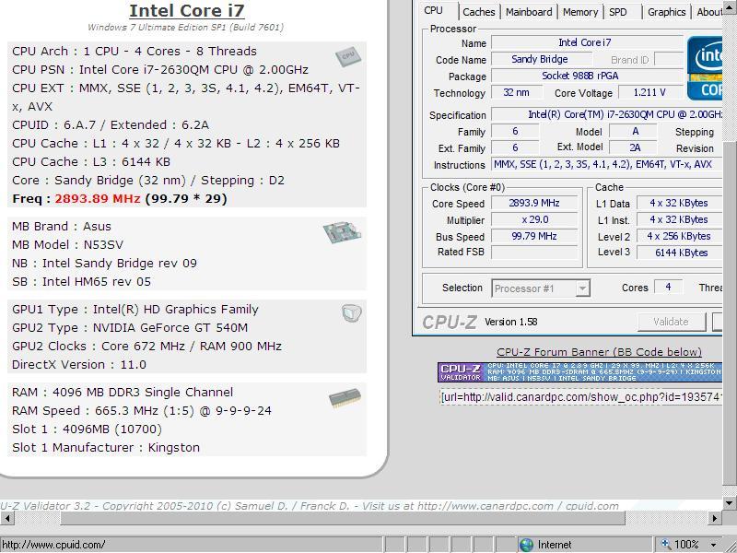
Task: Click the L1 Data 4 x 32 KBytes field
Action: pyautogui.click(x=679, y=203)
